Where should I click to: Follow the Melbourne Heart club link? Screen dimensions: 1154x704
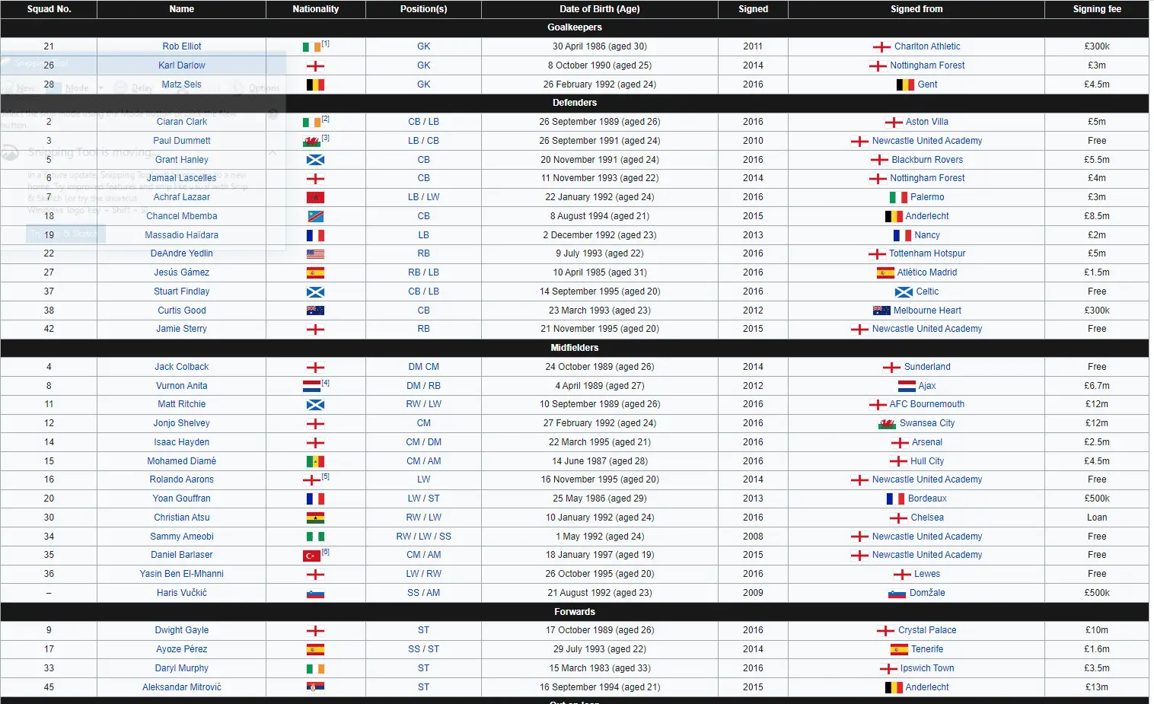pos(927,311)
